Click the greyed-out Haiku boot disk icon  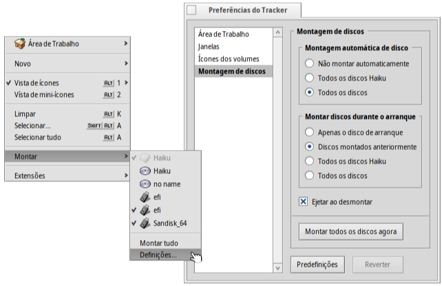coord(145,157)
